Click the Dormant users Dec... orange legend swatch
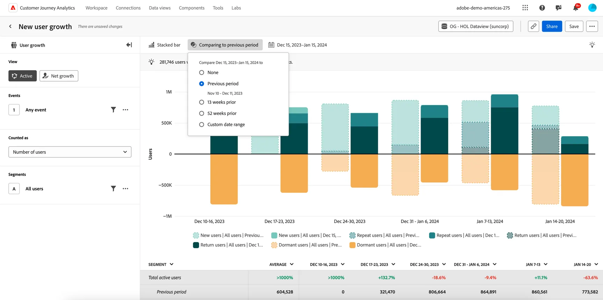This screenshot has width=603, height=300. 353,245
